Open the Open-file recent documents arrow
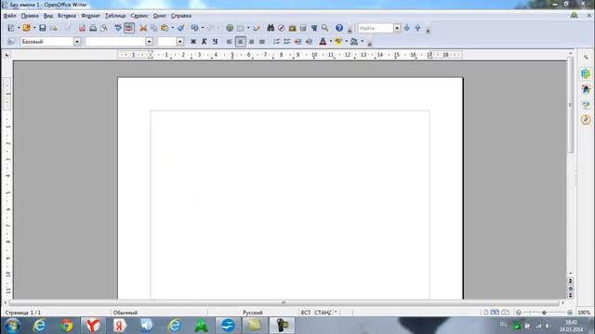 [x=33, y=28]
